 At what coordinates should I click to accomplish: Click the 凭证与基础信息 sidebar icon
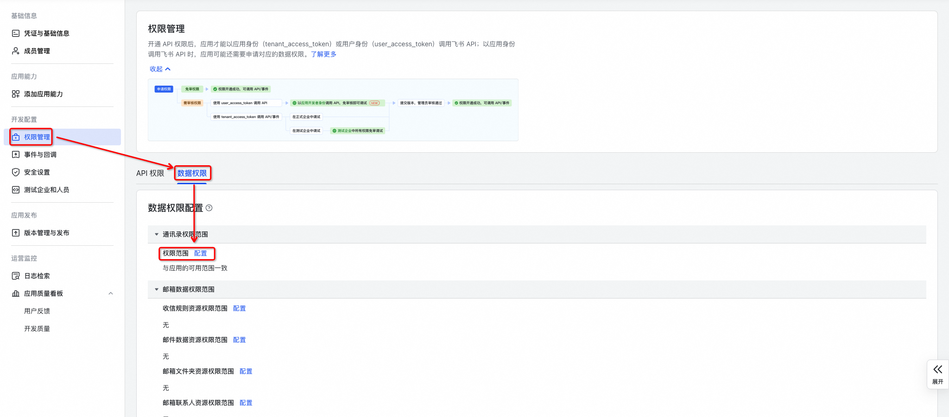16,33
